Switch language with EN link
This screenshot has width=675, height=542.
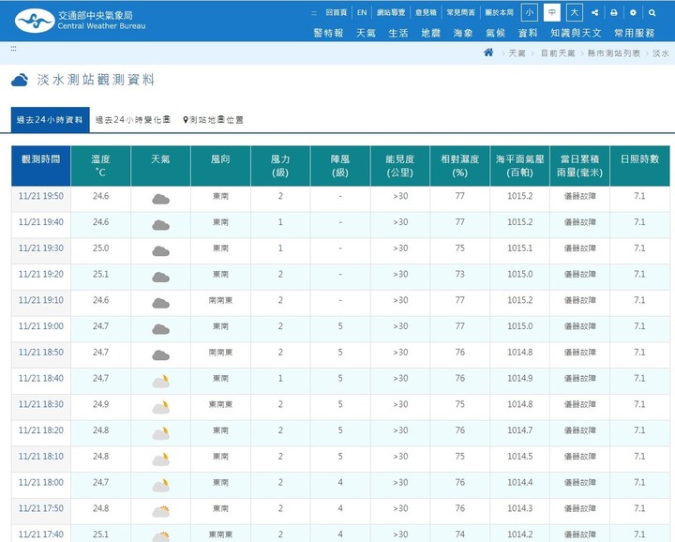tap(362, 12)
